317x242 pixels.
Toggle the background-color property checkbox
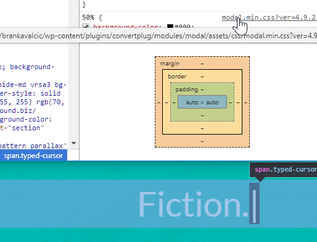click(86, 26)
